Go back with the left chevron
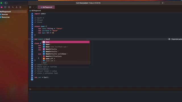182x102 pixels. pyautogui.click(x=34, y=7)
